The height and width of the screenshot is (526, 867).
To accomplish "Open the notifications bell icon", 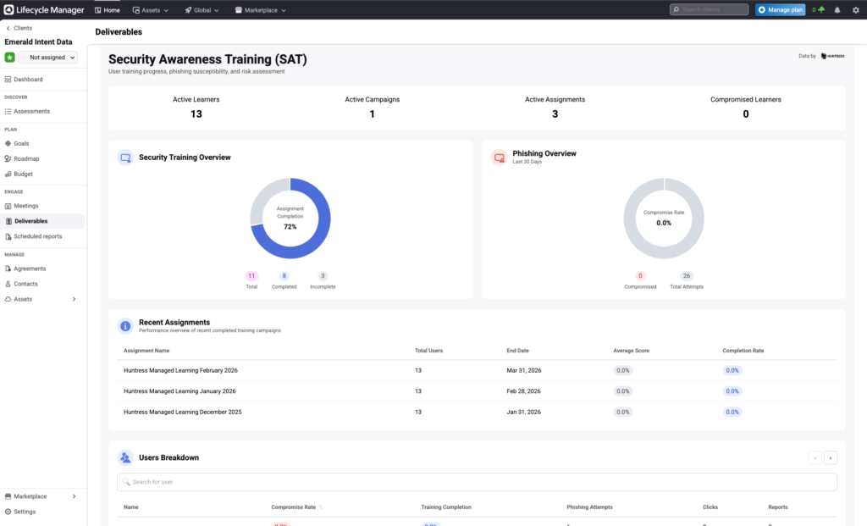I will 837,10.
